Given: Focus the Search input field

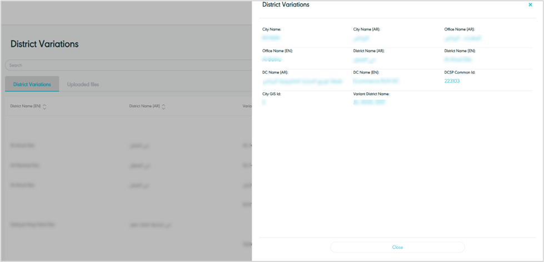Looking at the screenshot, I should (x=129, y=65).
